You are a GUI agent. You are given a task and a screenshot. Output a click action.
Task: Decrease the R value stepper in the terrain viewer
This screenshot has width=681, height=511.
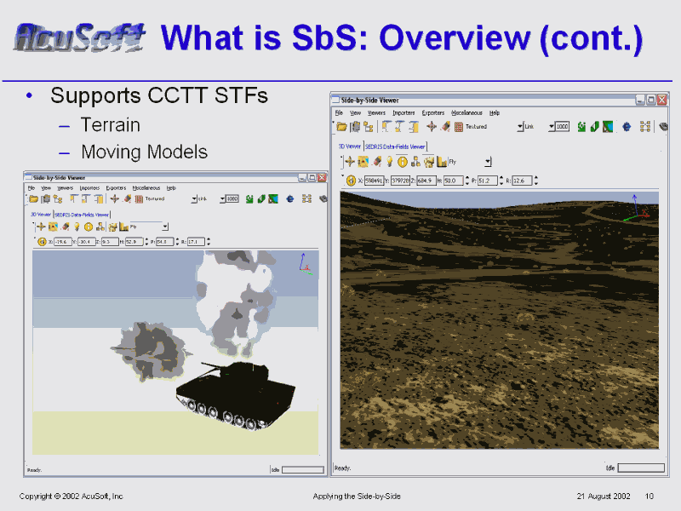[537, 182]
